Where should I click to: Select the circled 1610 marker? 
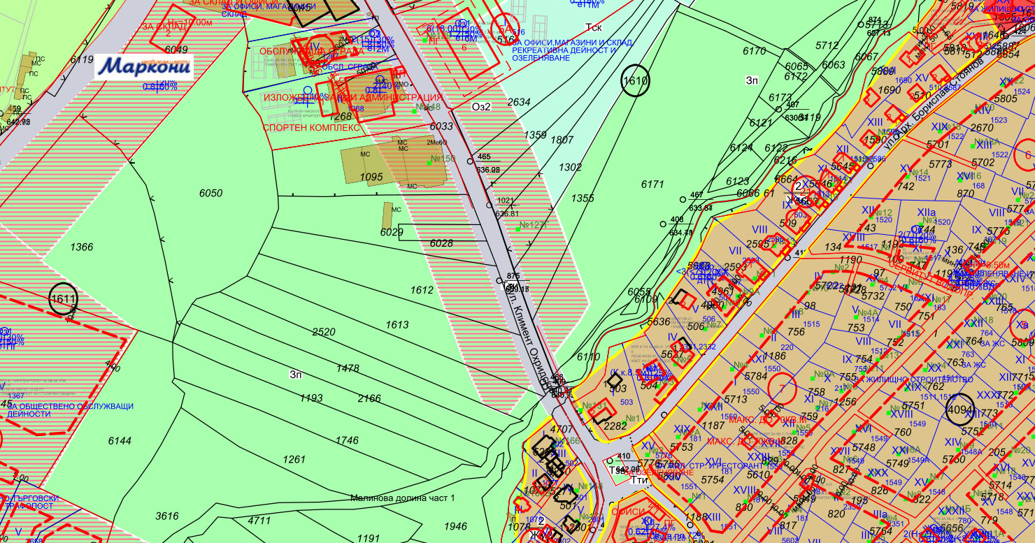(636, 81)
